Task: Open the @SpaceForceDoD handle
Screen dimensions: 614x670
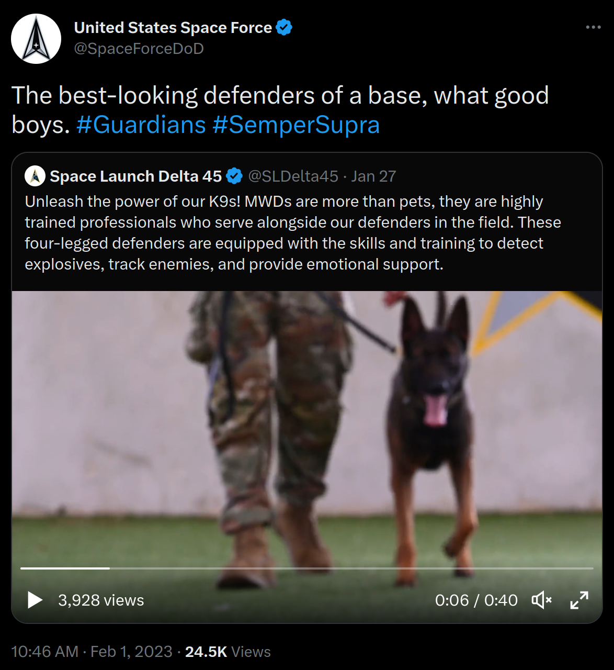Action: point(139,49)
